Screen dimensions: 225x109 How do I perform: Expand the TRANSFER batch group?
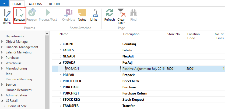click(61, 106)
